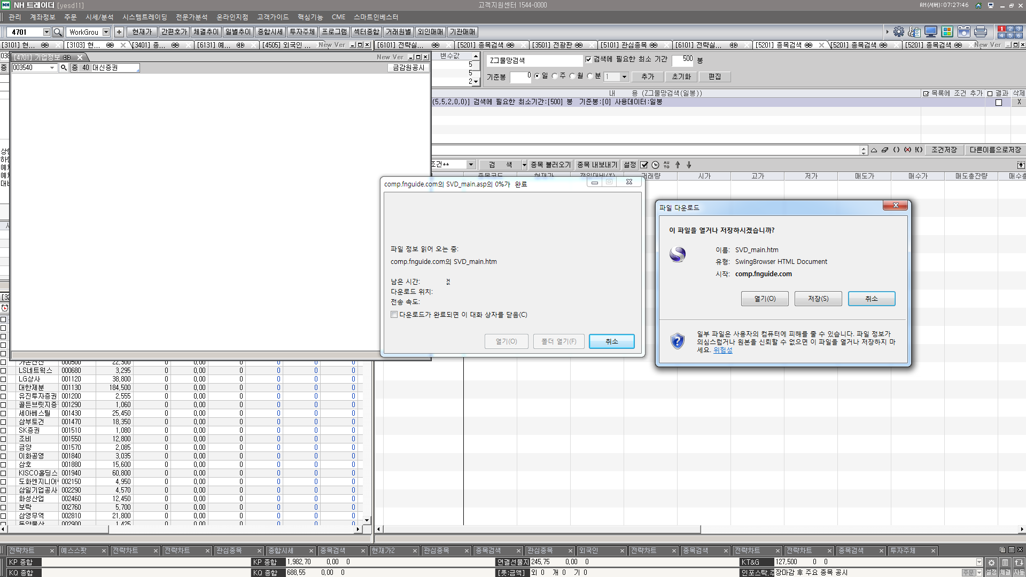
Task: Click the colored tile layout icon
Action: 947,32
